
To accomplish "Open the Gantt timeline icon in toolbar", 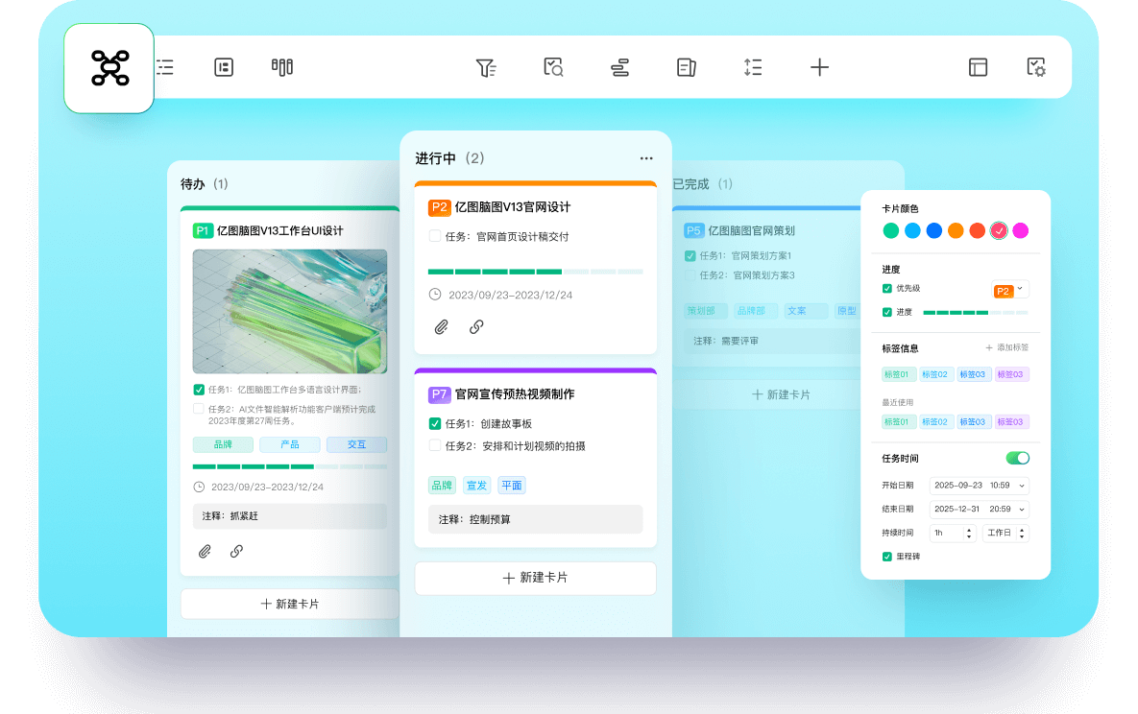I will pyautogui.click(x=619, y=67).
